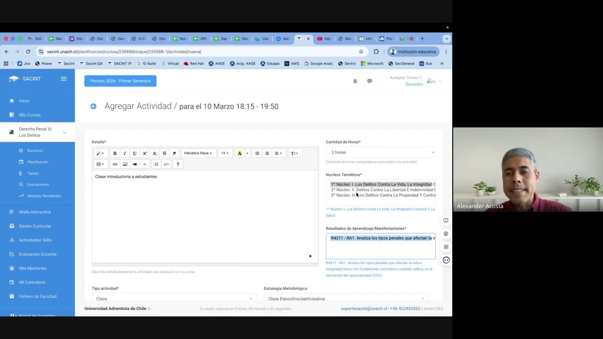The image size is (603, 339).
Task: Underline text using the toolbar button
Action: (x=135, y=153)
